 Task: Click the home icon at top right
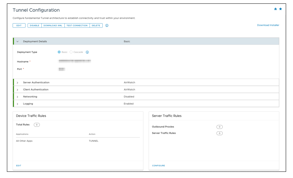pyautogui.click(x=275, y=9)
